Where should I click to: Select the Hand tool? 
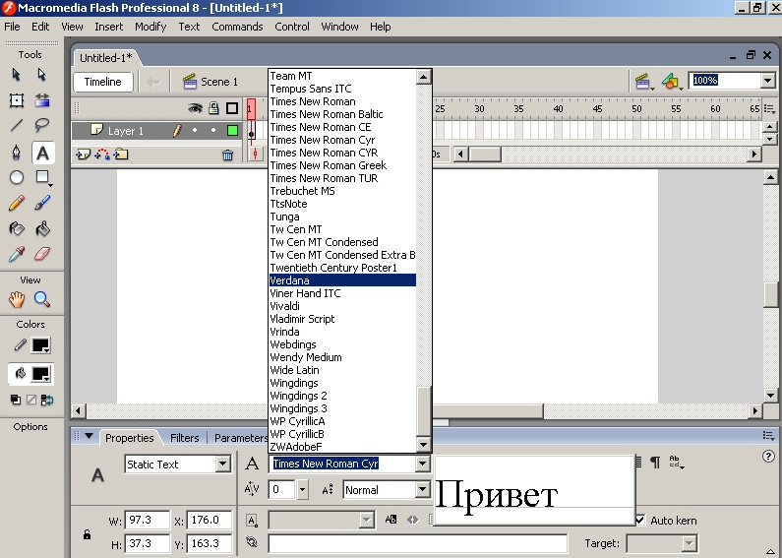pos(17,299)
